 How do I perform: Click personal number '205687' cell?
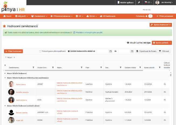[x=46, y=84]
